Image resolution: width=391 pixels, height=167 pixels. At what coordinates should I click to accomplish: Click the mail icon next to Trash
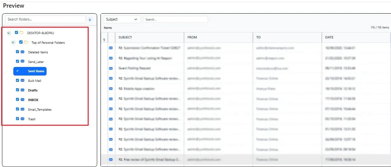(x=22, y=119)
